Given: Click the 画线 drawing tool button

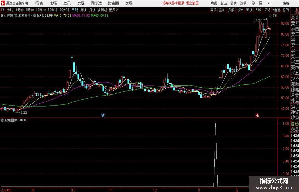Looking at the screenshot, I should click(249, 10).
